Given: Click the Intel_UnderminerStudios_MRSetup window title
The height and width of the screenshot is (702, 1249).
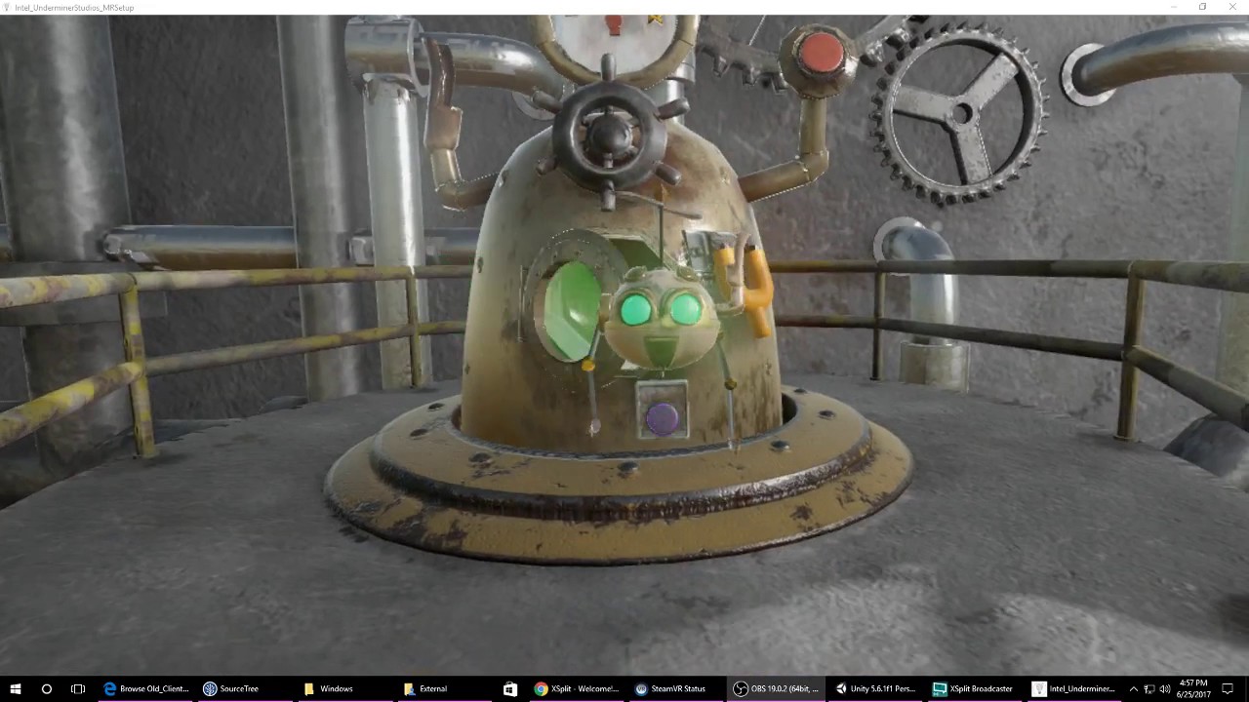Looking at the screenshot, I should pyautogui.click(x=74, y=7).
